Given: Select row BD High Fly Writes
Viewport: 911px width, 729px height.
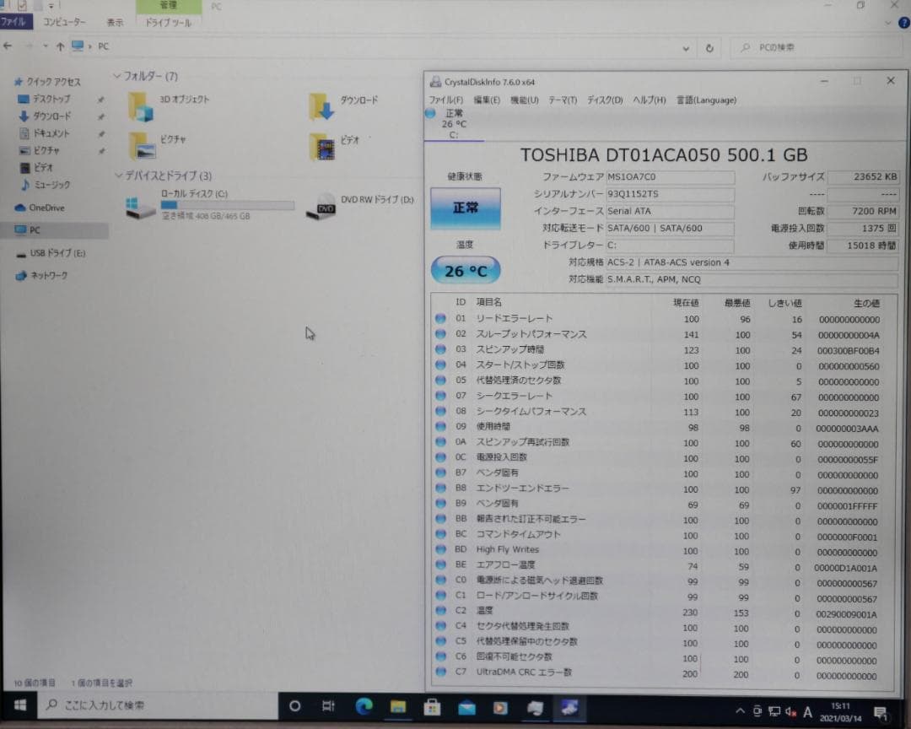Looking at the screenshot, I should [662, 549].
